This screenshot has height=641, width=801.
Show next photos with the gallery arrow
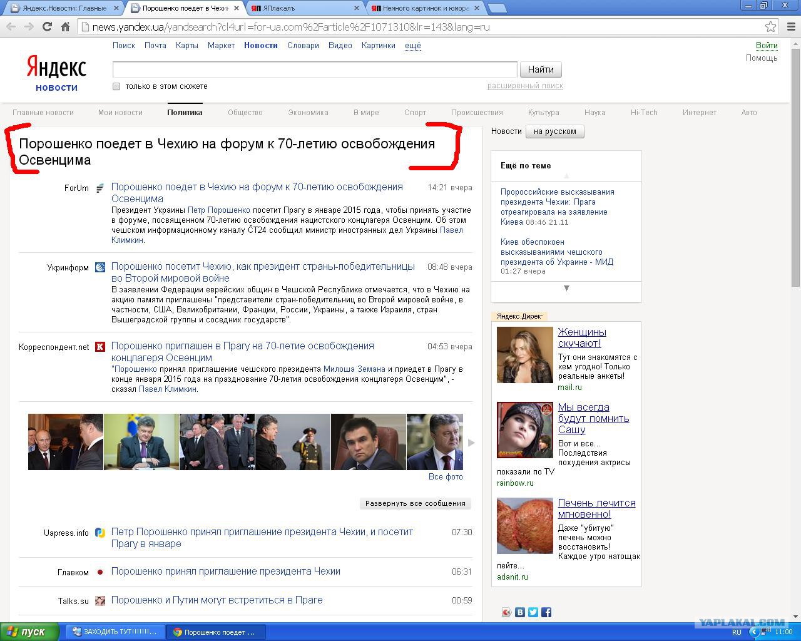[471, 443]
